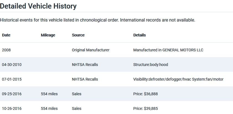Select the 04-30-2010 date entry
Screen dimensions: 233x114
pyautogui.click(x=12, y=65)
